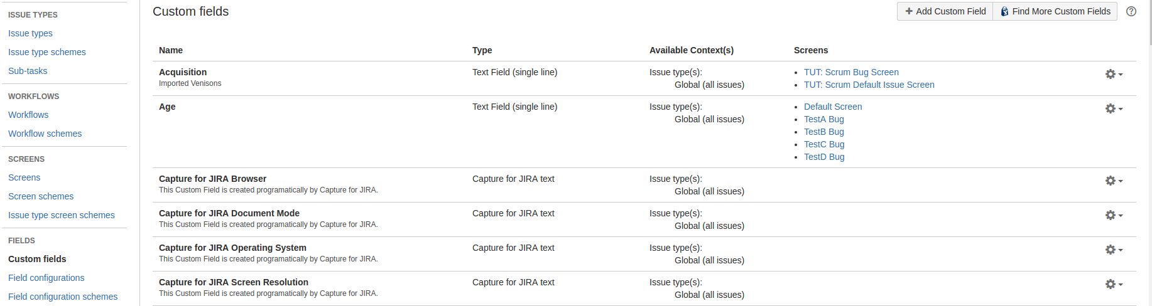Select Field configurations in sidebar

coord(46,278)
